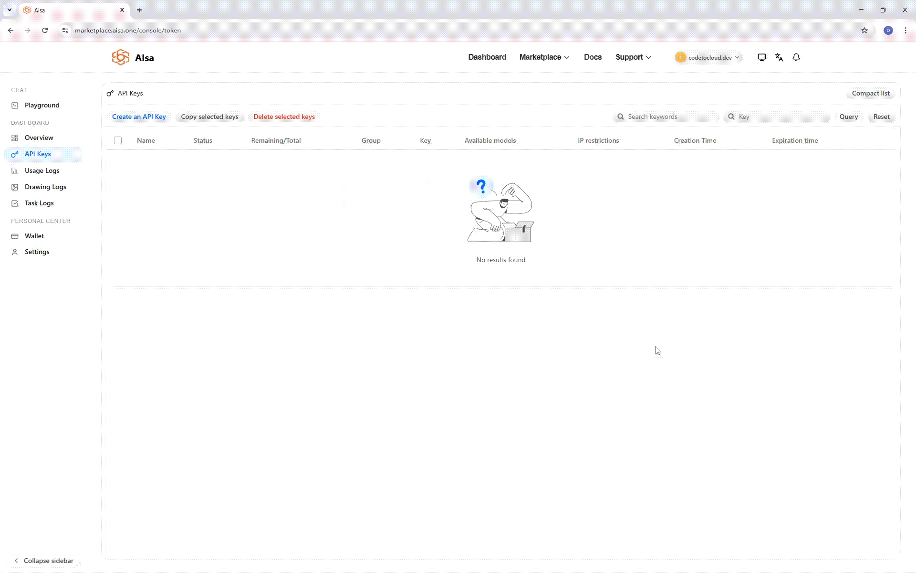Click Delete selected keys button
Image resolution: width=916 pixels, height=573 pixels.
pyautogui.click(x=284, y=117)
